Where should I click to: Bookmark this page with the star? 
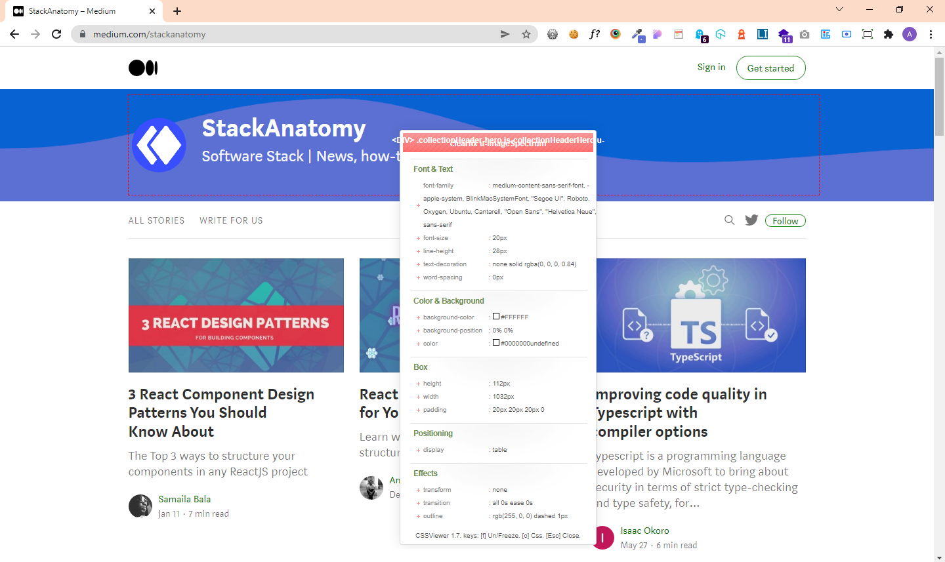pyautogui.click(x=526, y=34)
